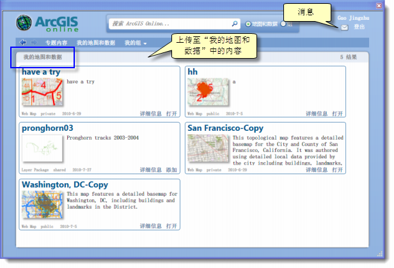Close the ArcGIS Online window
394x268 pixels.
[388, 5]
